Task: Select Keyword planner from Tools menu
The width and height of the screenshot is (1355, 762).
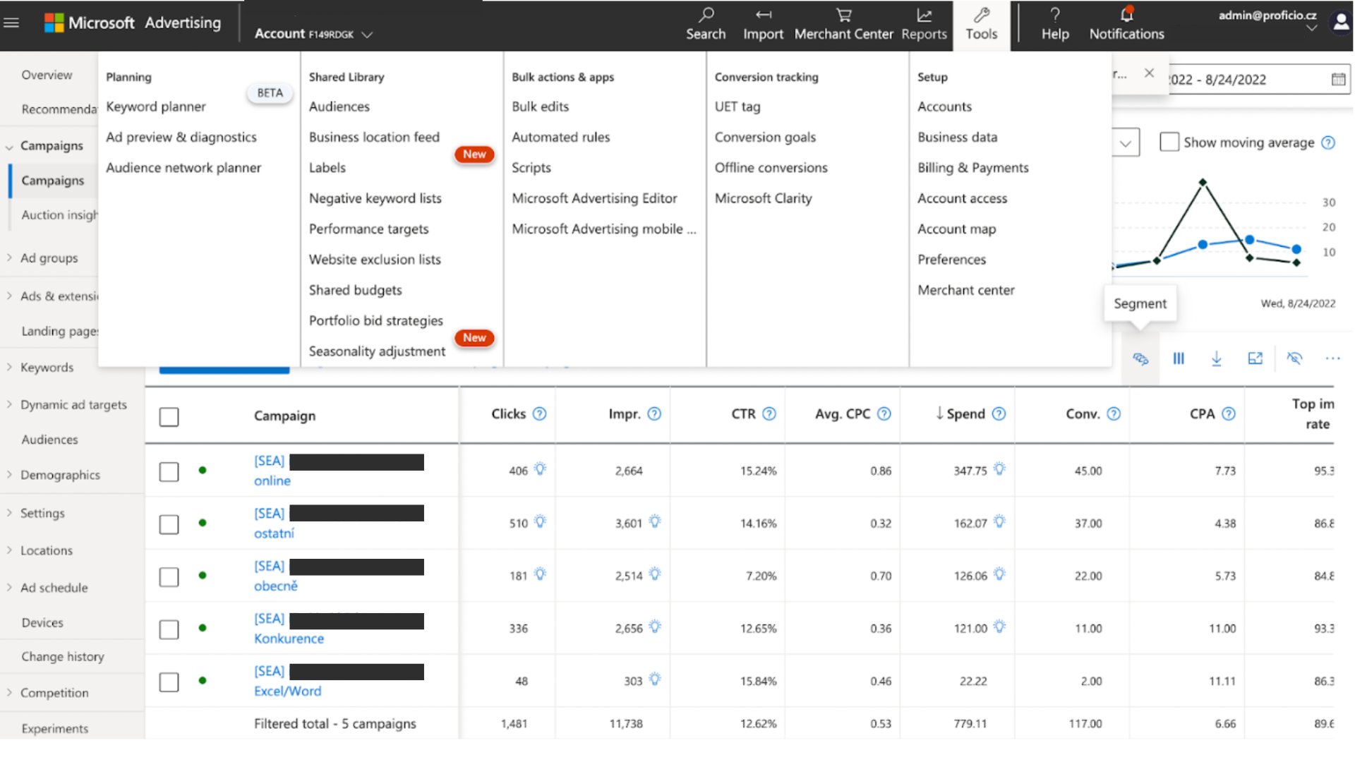Action: 156,107
